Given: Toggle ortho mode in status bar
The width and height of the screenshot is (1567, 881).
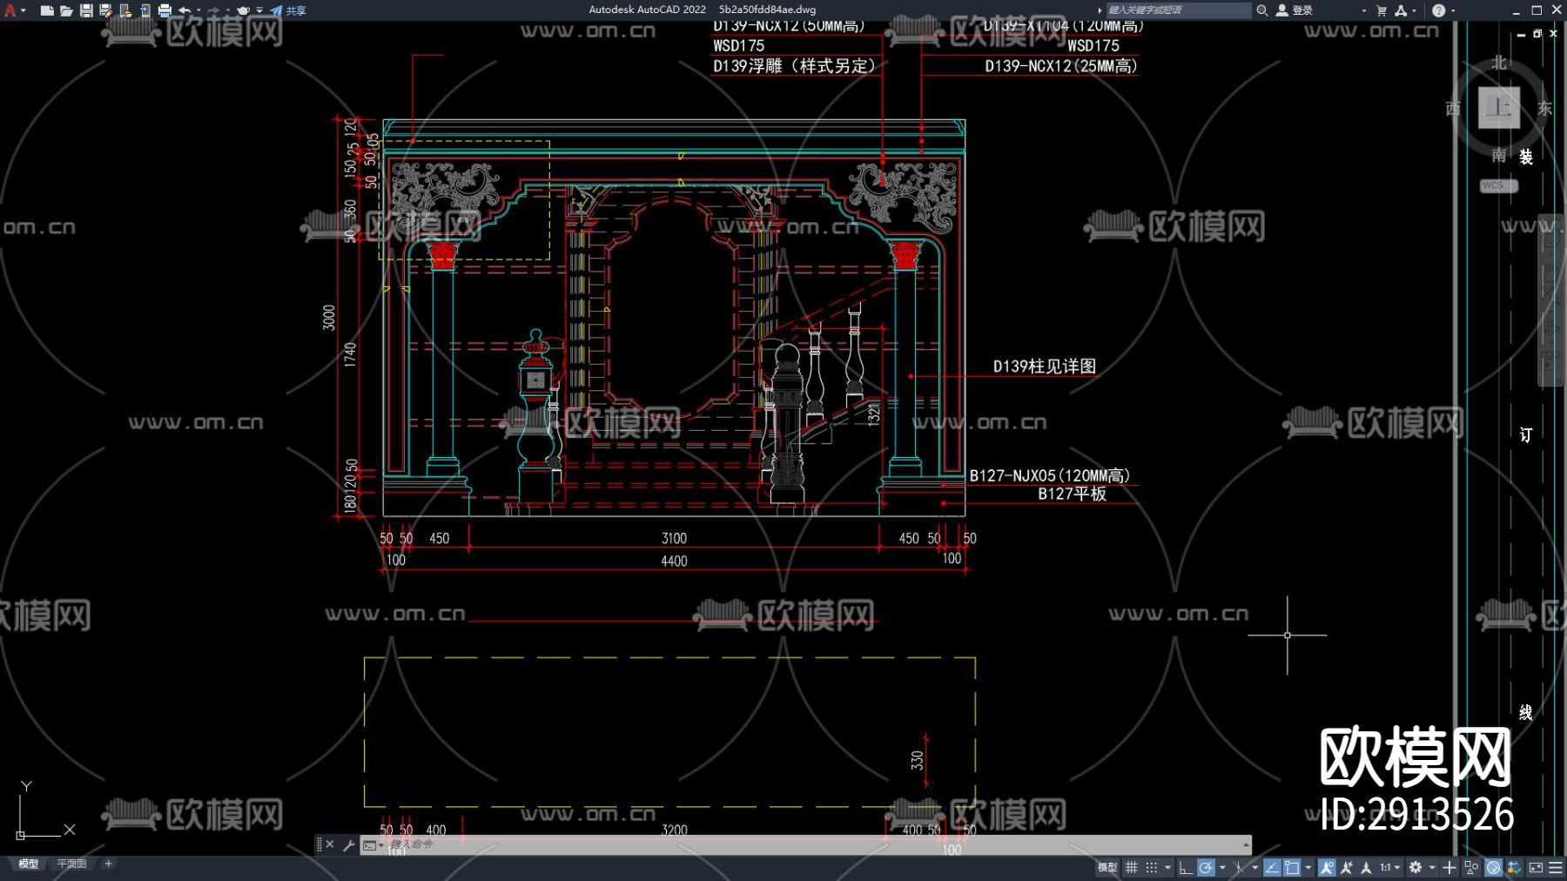Looking at the screenshot, I should point(1185,867).
